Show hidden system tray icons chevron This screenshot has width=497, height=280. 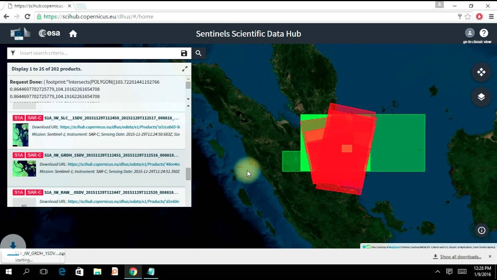pos(438,271)
